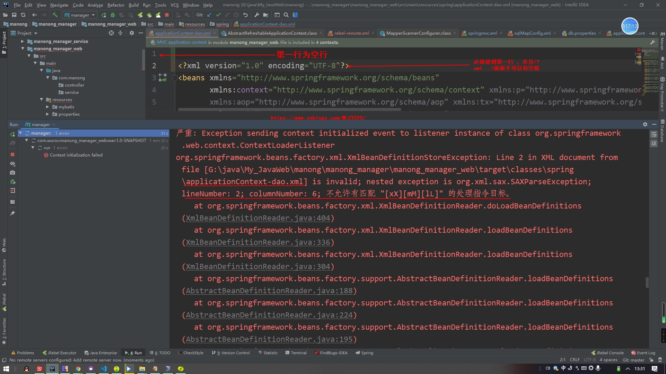Navigate back with the left arrow icon

coord(34,15)
